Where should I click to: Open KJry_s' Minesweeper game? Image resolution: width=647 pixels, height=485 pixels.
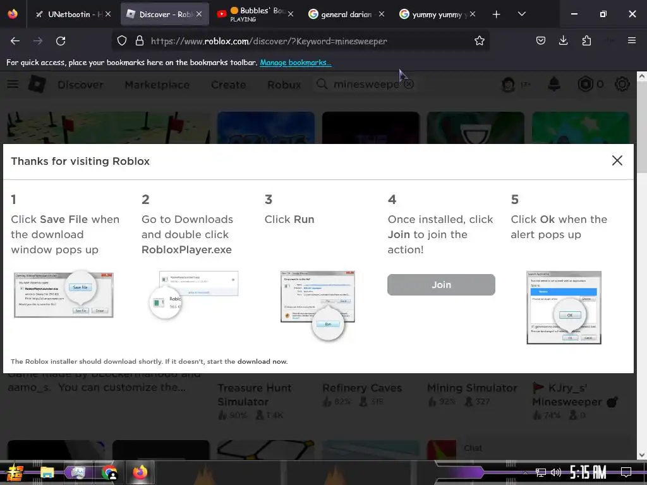[x=575, y=395]
